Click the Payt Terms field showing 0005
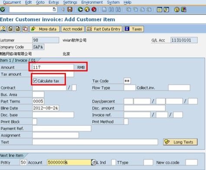 pyautogui.click(x=38, y=101)
